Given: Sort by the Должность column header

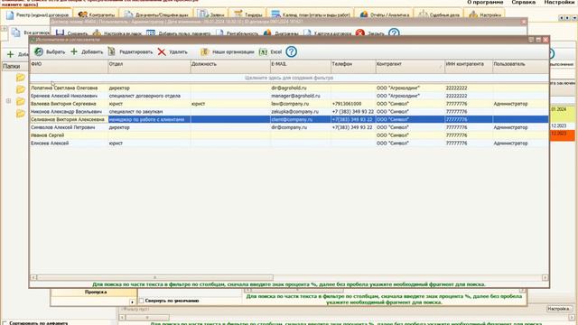Looking at the screenshot, I should (x=230, y=67).
